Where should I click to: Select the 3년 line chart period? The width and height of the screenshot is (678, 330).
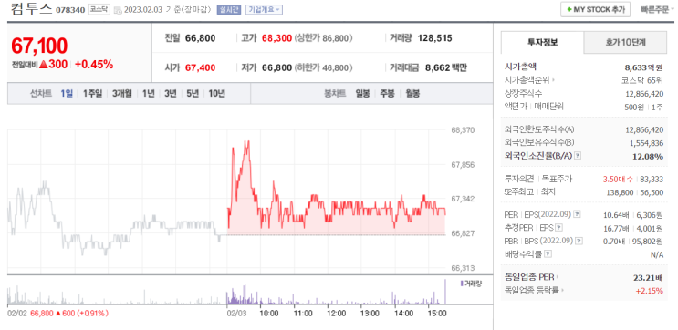(x=171, y=93)
